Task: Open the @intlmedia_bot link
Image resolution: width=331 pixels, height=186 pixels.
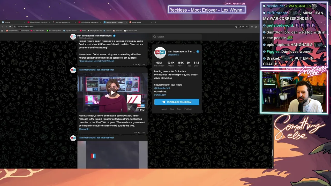Action: tap(162, 88)
